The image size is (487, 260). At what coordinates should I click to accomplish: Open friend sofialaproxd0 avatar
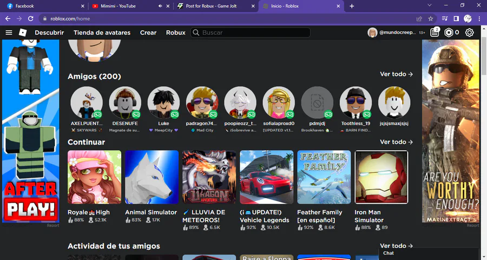tap(279, 102)
